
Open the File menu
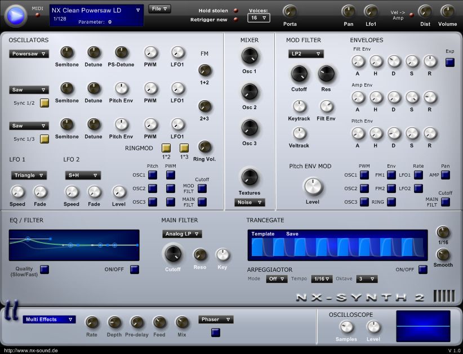pos(159,9)
